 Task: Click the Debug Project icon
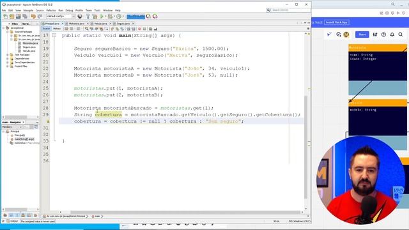[x=110, y=17]
